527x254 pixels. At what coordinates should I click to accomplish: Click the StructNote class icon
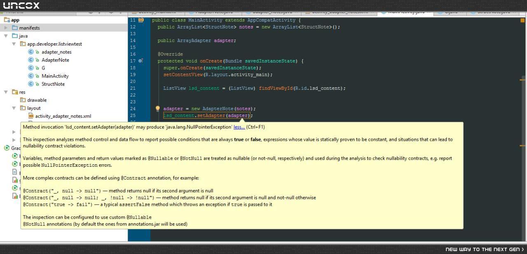[x=31, y=84]
